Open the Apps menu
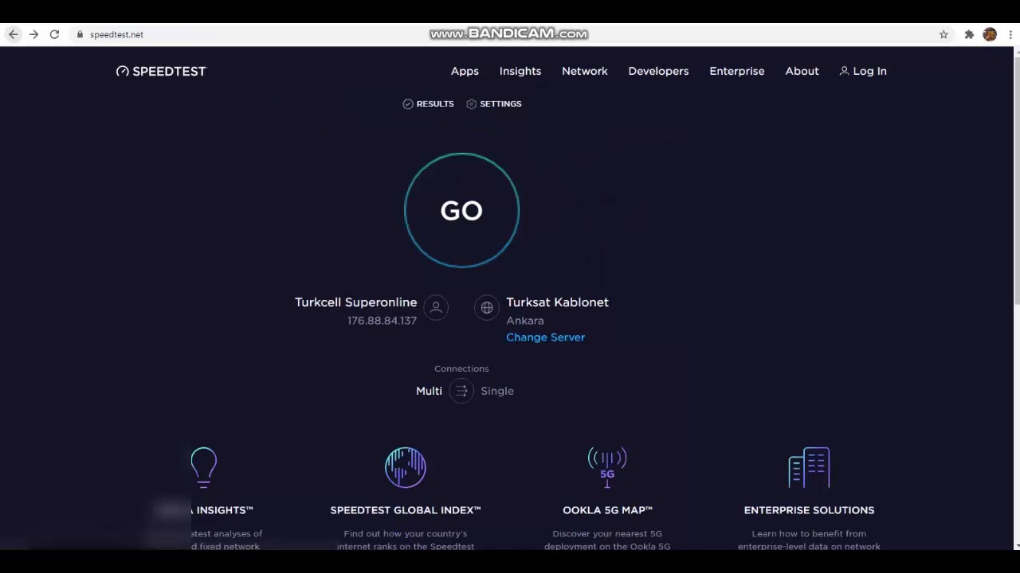 465,71
